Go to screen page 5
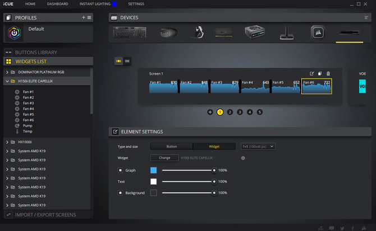 pyautogui.click(x=259, y=112)
